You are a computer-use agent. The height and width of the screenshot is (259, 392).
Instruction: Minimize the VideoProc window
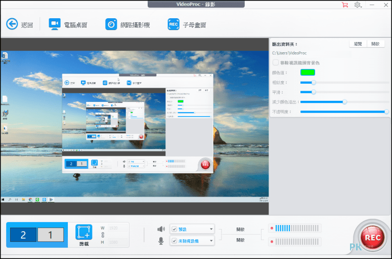(x=372, y=5)
